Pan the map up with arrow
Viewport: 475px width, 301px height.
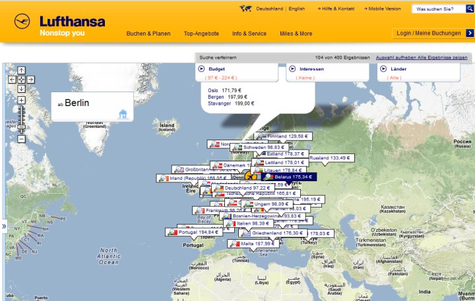point(21,70)
